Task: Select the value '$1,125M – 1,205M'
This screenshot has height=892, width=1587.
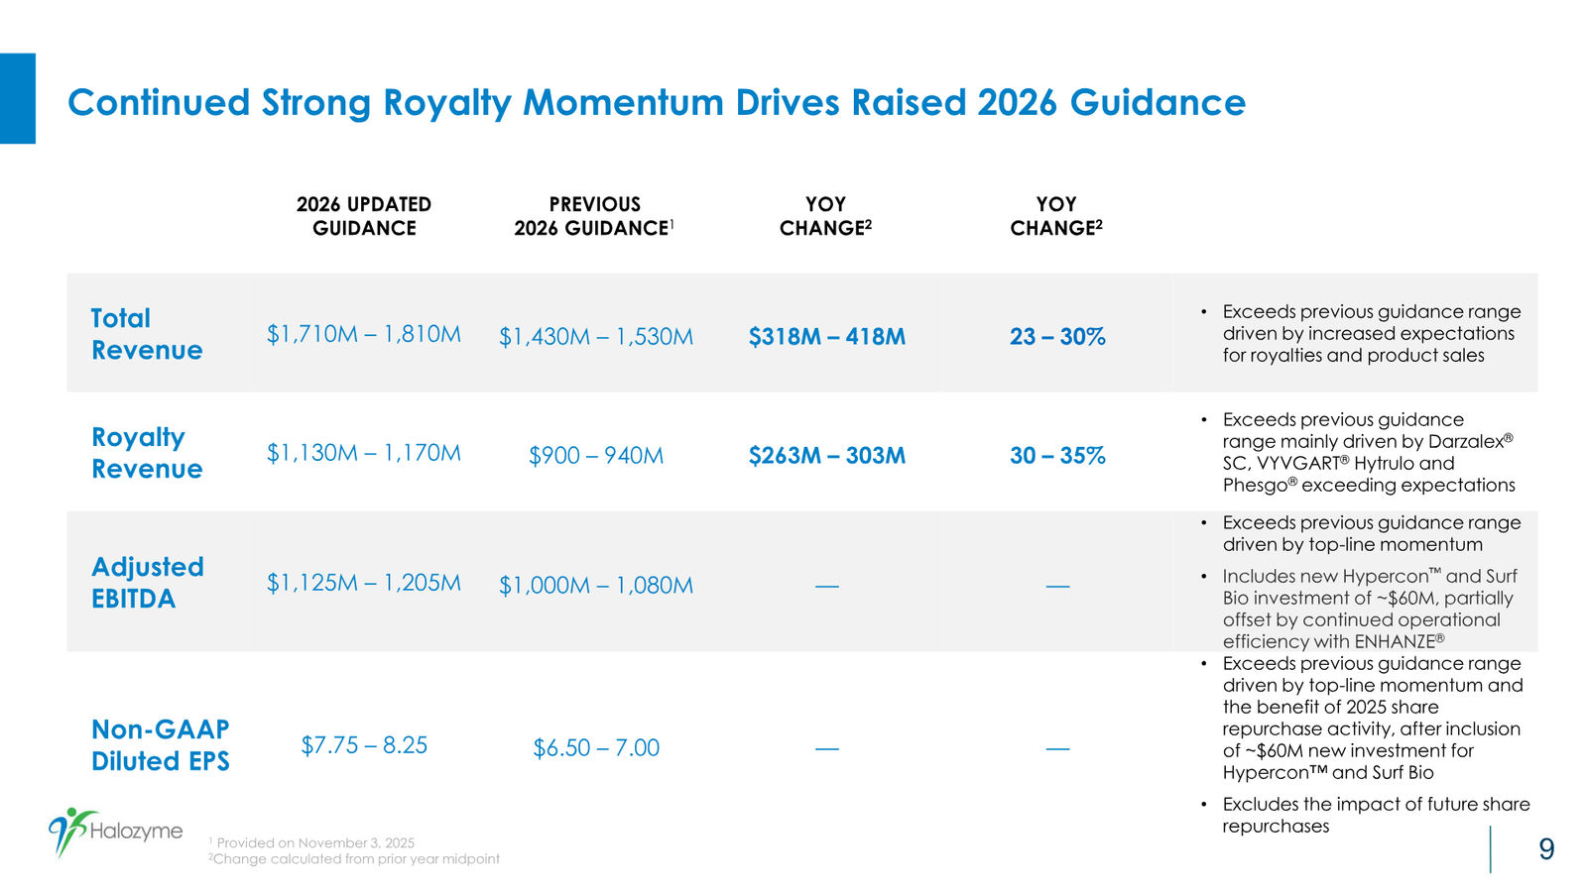Action: coord(364,583)
